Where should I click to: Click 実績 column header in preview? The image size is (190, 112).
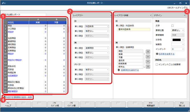[x=38, y=22]
